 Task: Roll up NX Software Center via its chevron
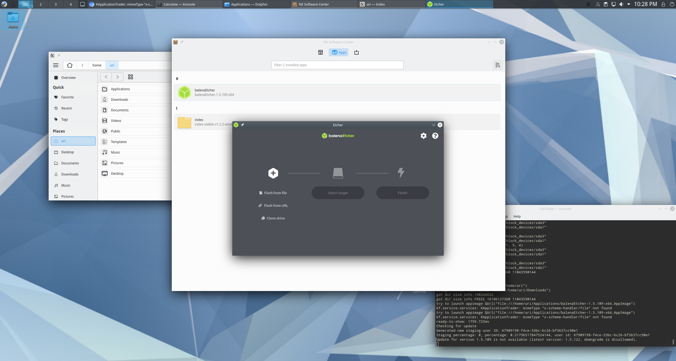tap(488, 42)
